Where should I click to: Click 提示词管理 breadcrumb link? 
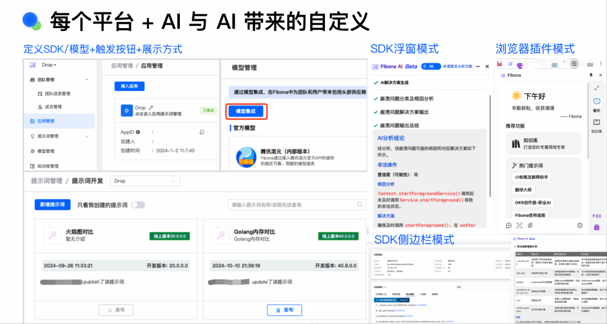pos(47,181)
